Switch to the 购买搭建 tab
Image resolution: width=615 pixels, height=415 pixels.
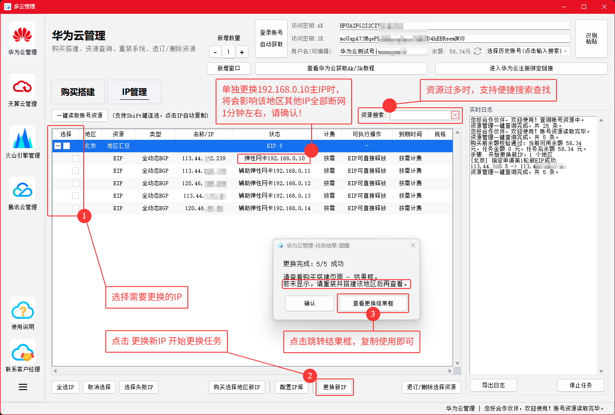tap(78, 92)
